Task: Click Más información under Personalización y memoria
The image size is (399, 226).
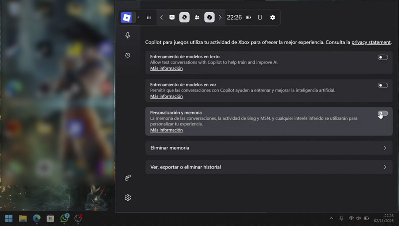Action: pos(166,130)
